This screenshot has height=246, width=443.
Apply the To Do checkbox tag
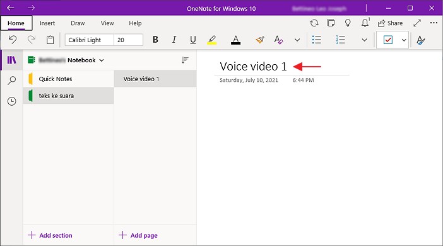388,40
